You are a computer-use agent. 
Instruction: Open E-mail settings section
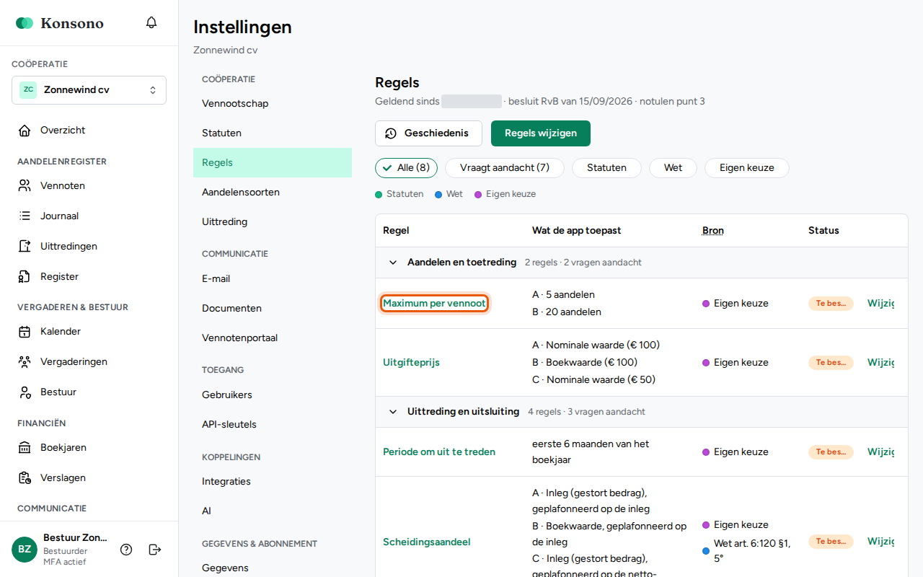[x=273, y=279]
